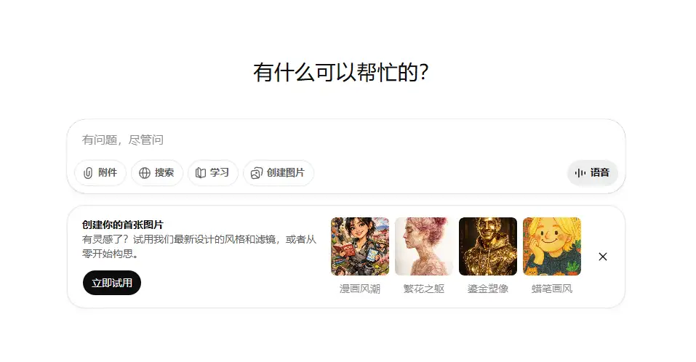
Task: Click the globe search icon
Action: tap(145, 173)
